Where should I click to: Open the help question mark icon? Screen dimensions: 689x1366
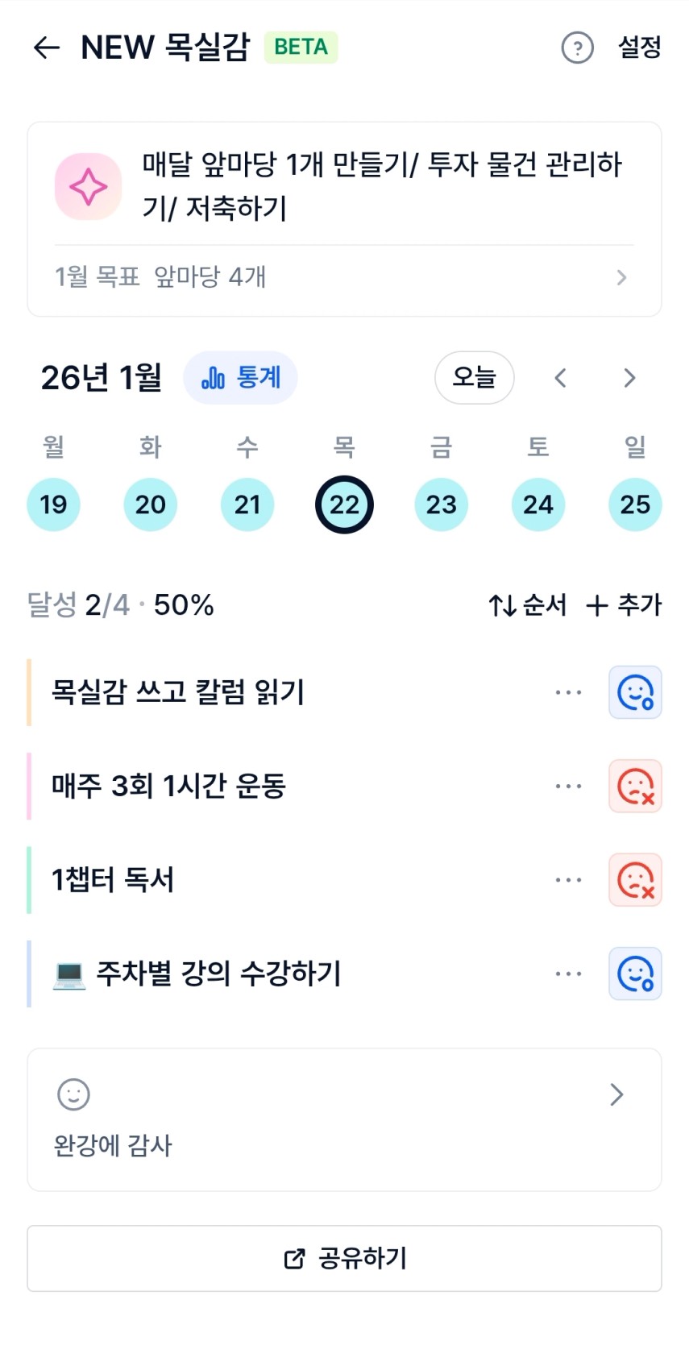pyautogui.click(x=577, y=48)
